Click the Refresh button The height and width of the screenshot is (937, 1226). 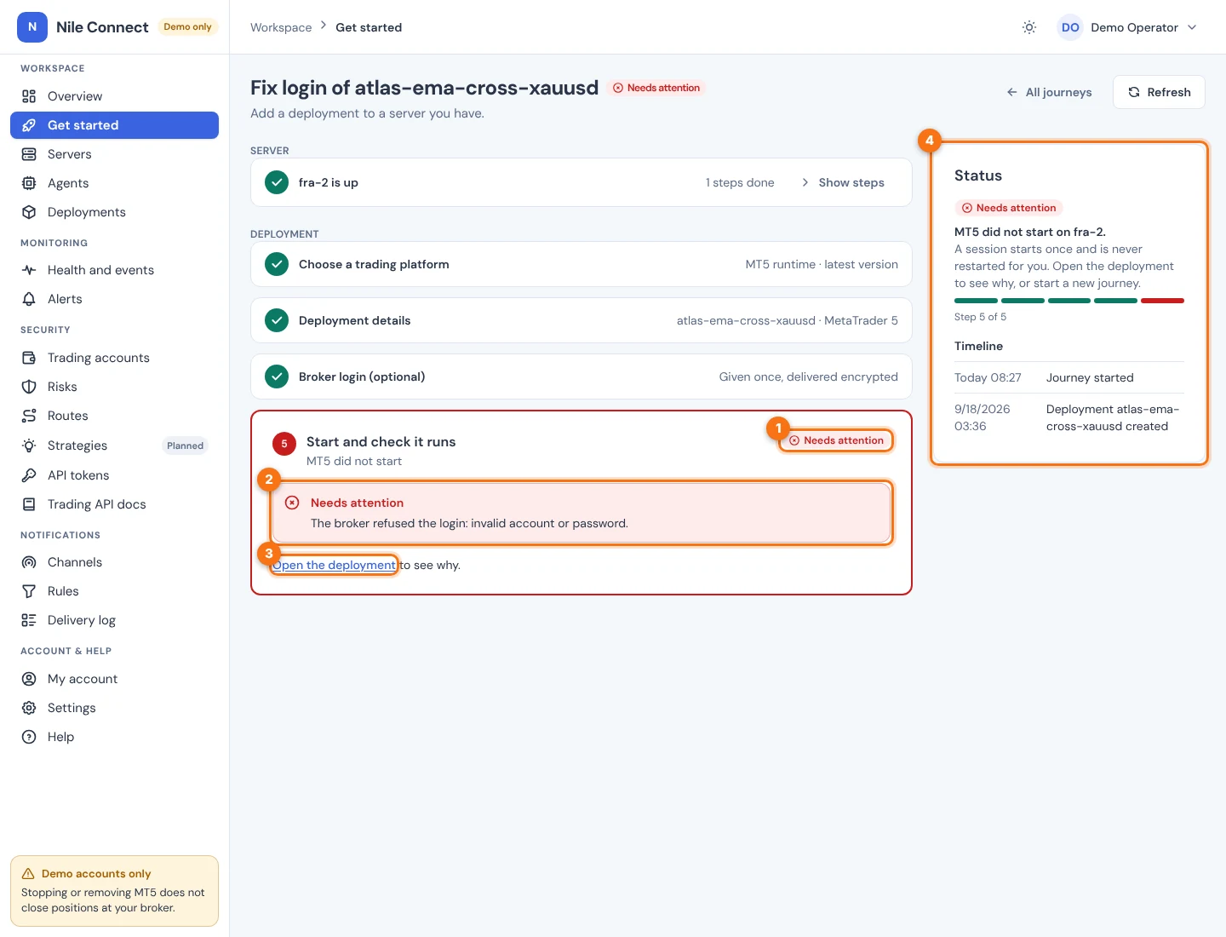(x=1159, y=92)
